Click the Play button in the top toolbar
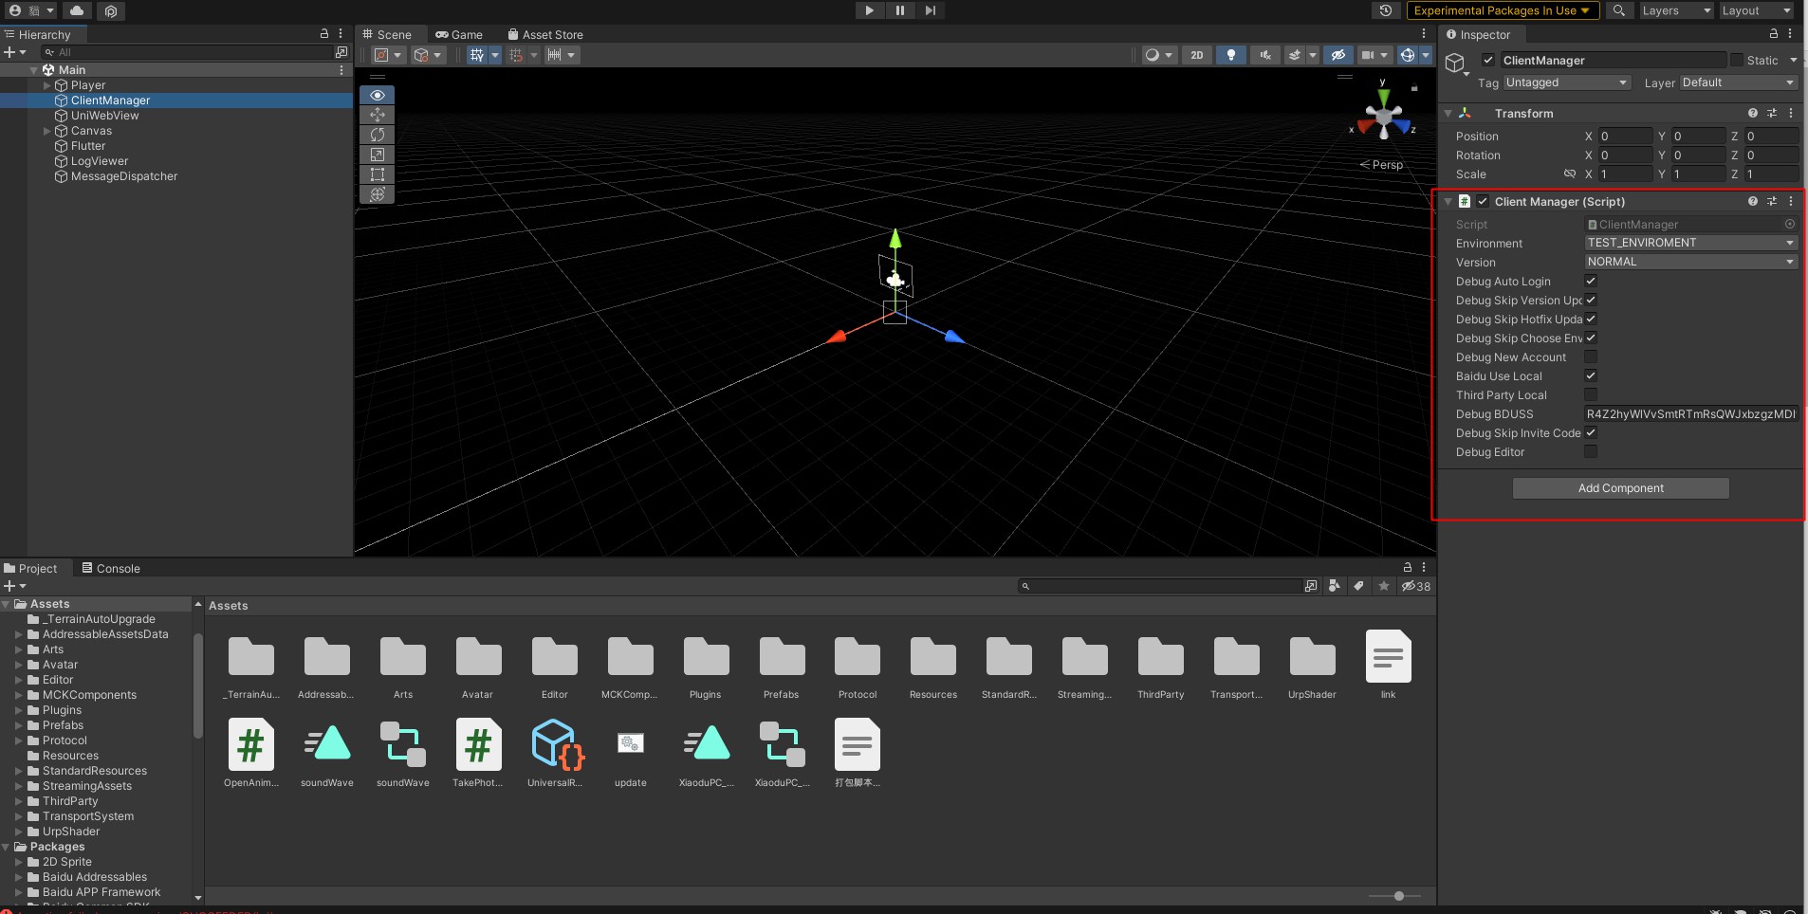The image size is (1808, 914). 869,10
